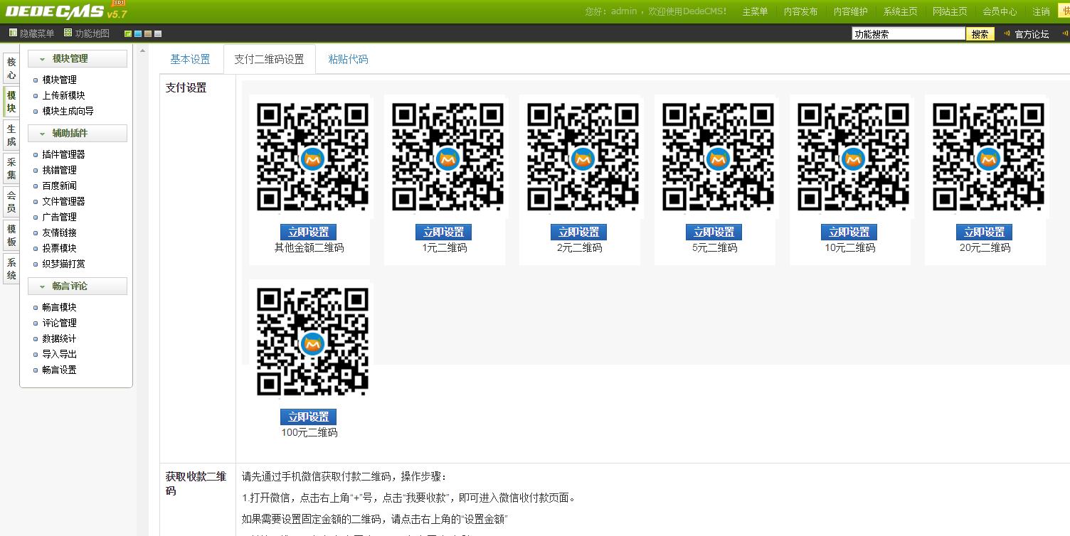The height and width of the screenshot is (536, 1070).
Task: Go to 网站主页 in top navigation
Action: pos(950,11)
